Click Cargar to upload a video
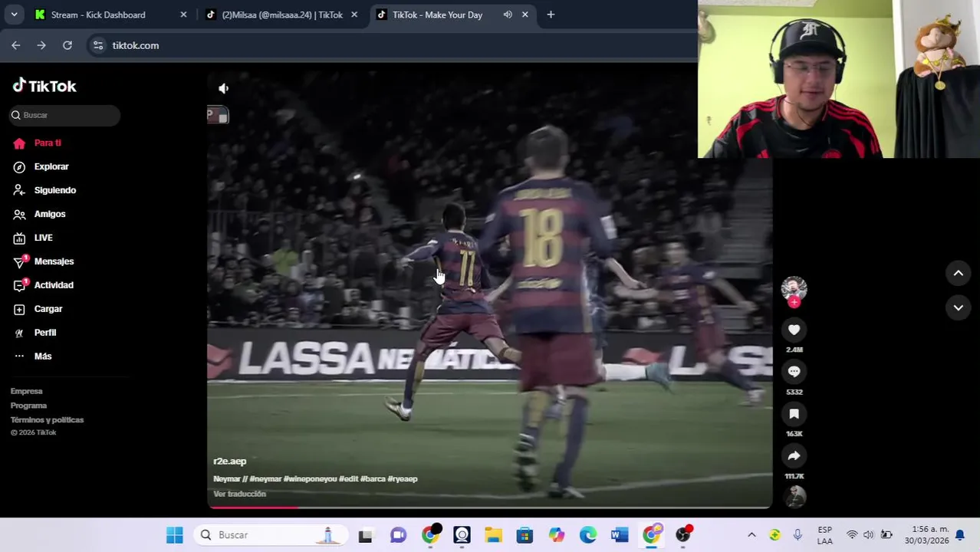Image resolution: width=980 pixels, height=552 pixels. click(x=48, y=309)
